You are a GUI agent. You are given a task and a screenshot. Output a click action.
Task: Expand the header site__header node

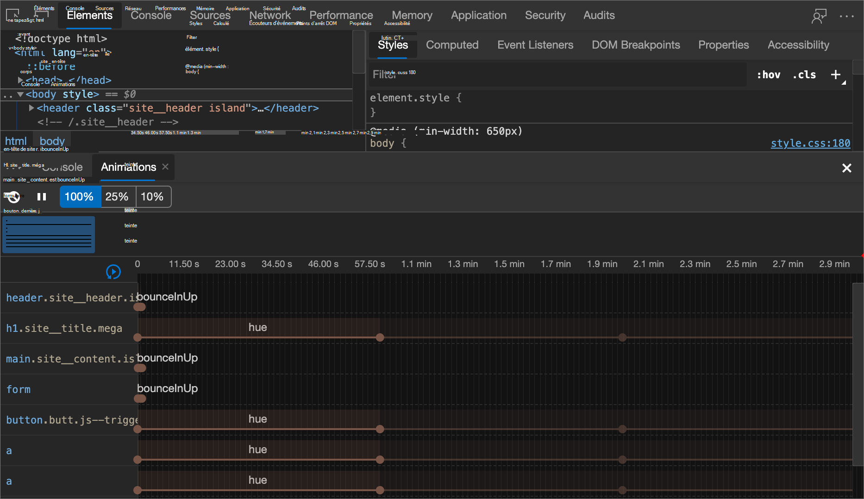tap(31, 108)
